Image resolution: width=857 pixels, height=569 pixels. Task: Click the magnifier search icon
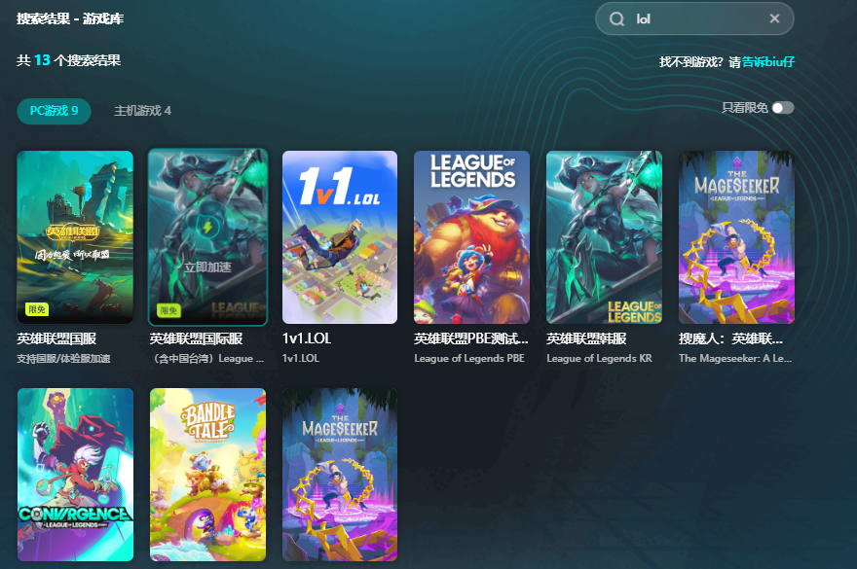point(616,19)
